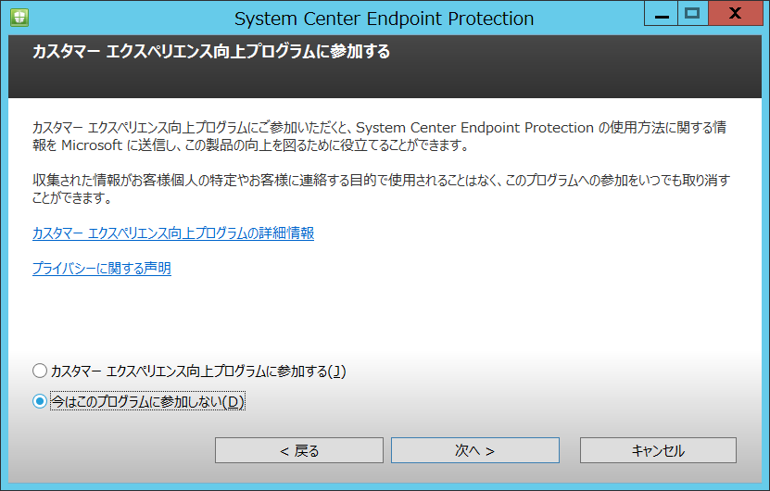This screenshot has width=770, height=491.
Task: Maximize the setup wizard window
Action: pos(692,13)
